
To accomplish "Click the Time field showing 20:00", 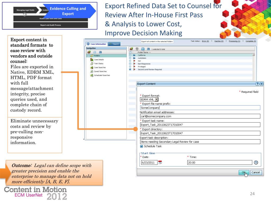I will tap(220, 163).
